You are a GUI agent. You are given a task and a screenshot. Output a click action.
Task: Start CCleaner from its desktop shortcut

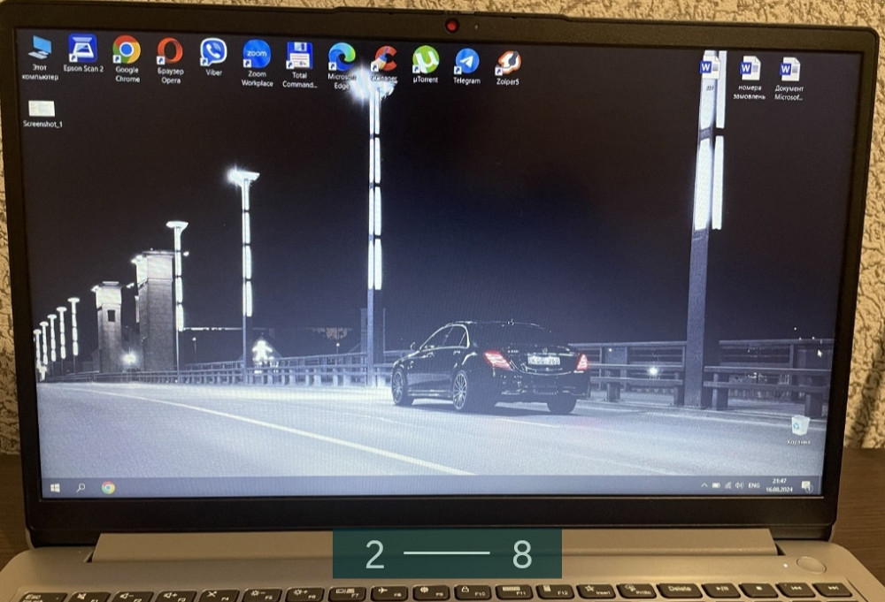point(382,55)
